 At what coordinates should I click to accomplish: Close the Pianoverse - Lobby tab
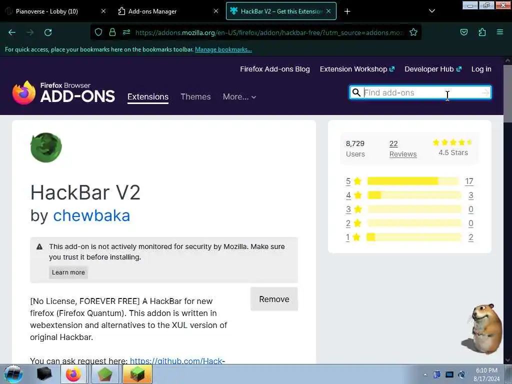click(x=103, y=11)
